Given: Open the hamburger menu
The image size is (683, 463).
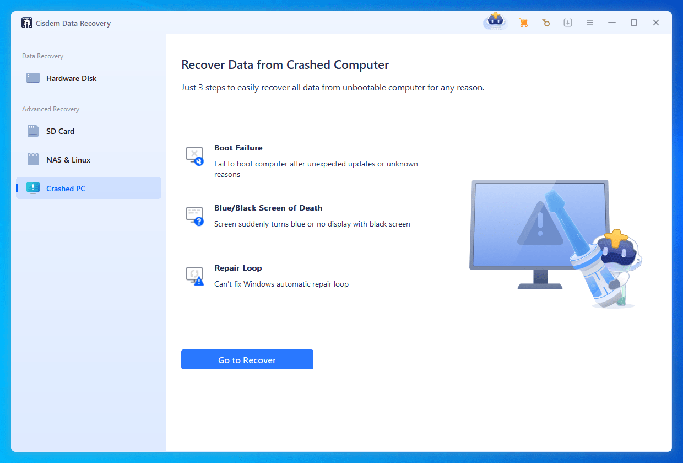Looking at the screenshot, I should 589,23.
